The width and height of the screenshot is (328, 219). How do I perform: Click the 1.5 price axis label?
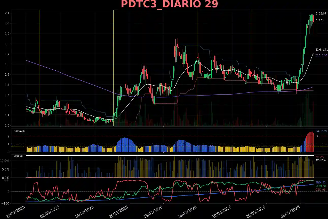(x=7, y=74)
